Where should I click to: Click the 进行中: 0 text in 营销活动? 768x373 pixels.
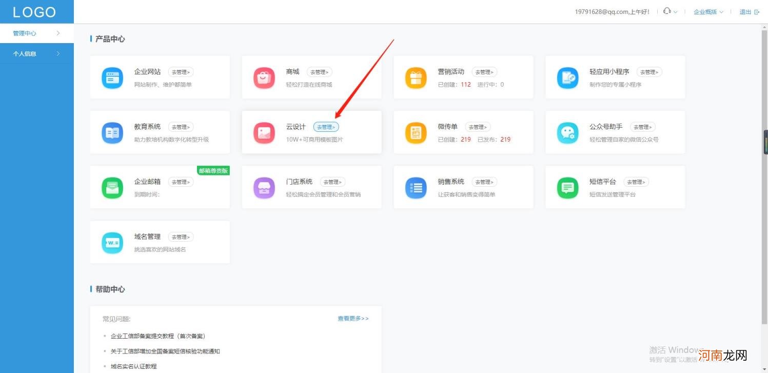[x=490, y=85]
